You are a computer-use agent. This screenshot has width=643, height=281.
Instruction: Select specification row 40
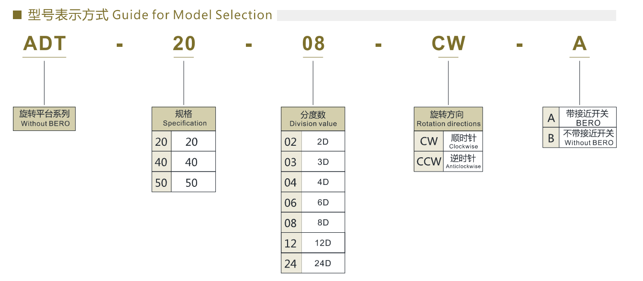[x=184, y=162]
